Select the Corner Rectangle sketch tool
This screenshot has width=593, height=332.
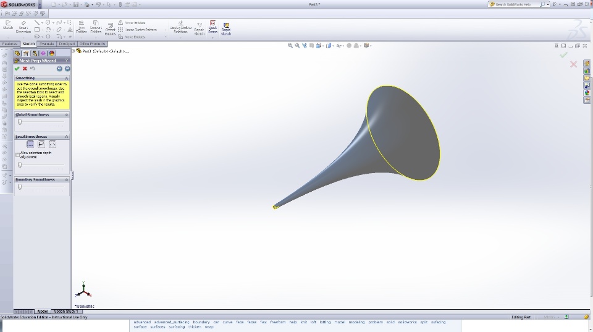point(37,30)
